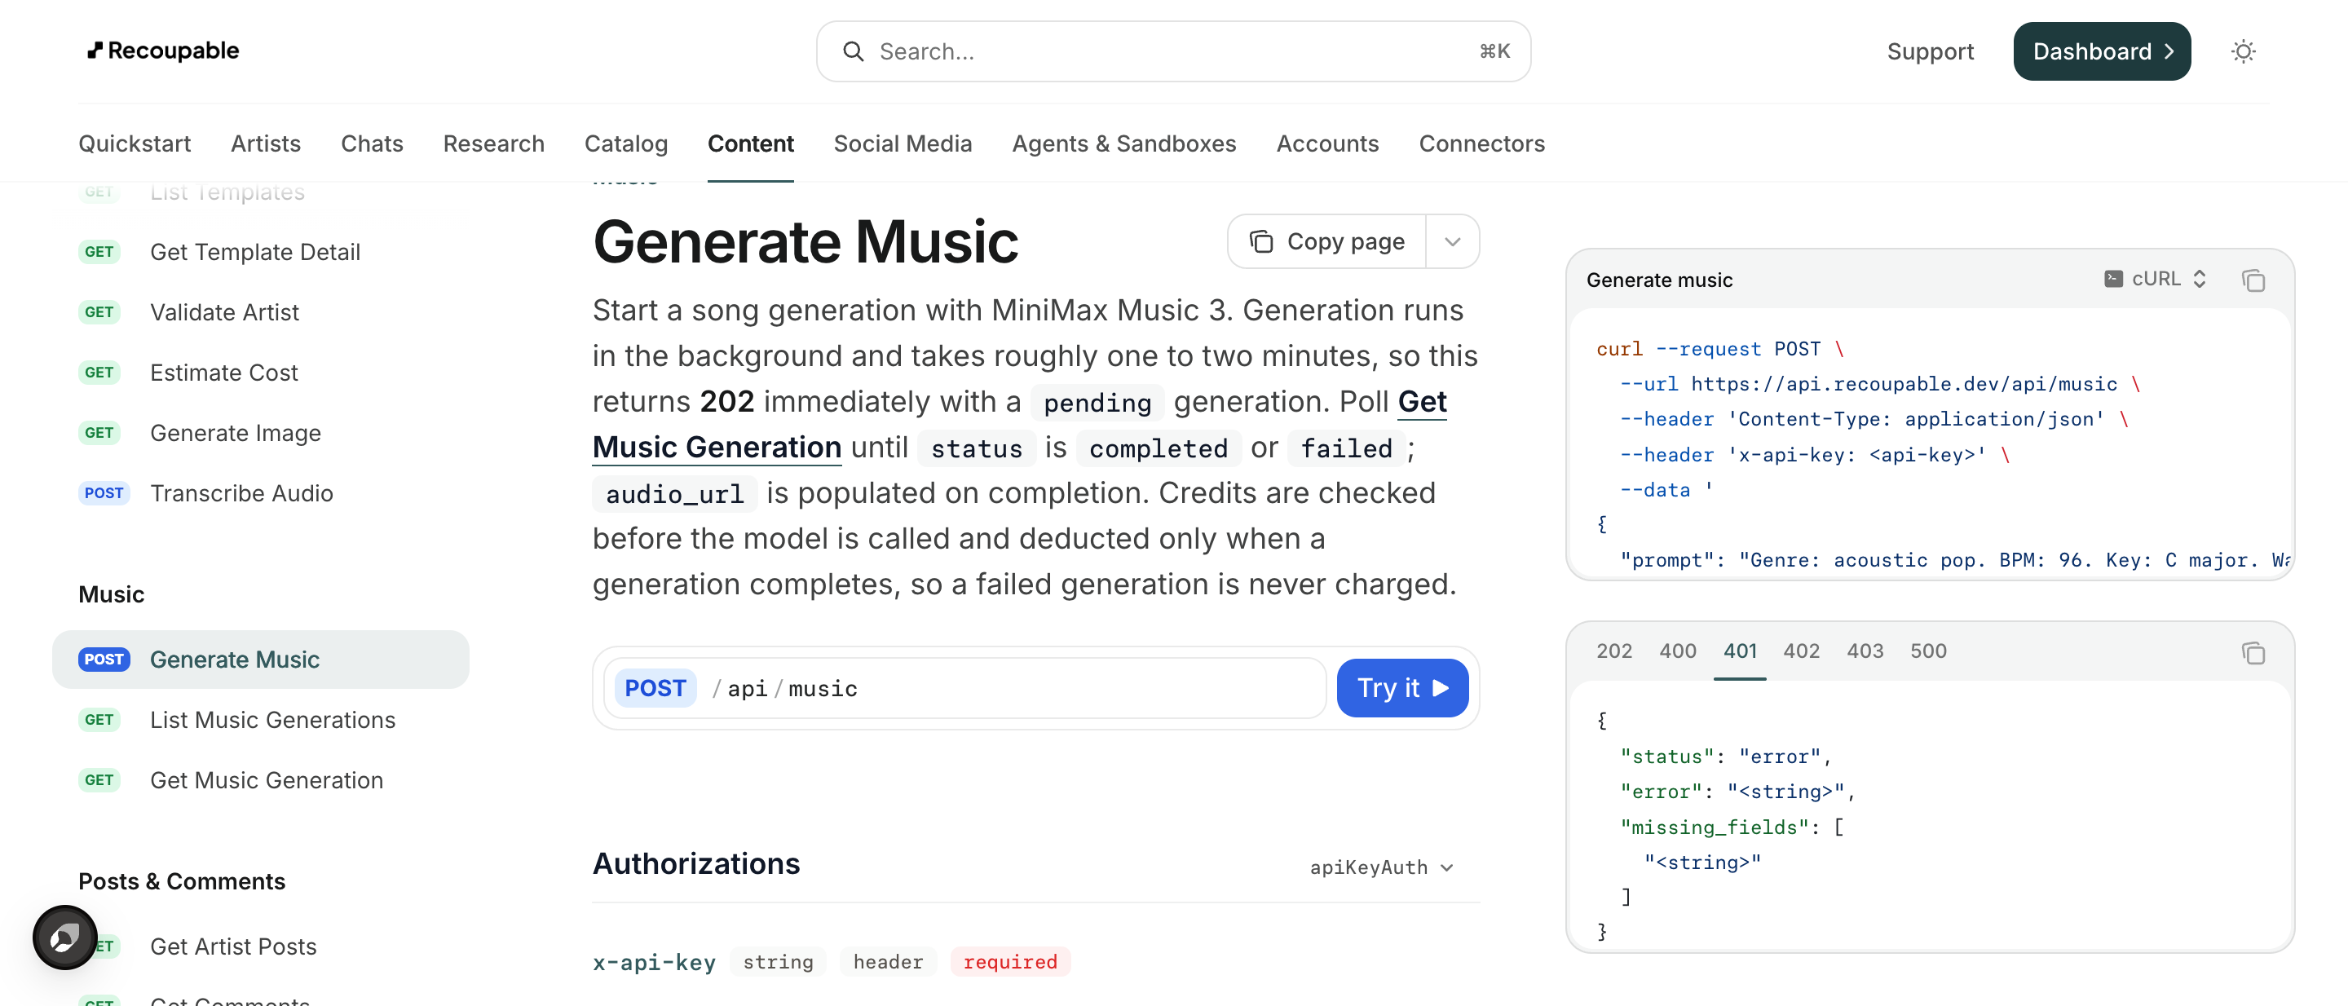This screenshot has width=2348, height=1006.
Task: Copy the Generate music cURL code
Action: pyautogui.click(x=2253, y=280)
